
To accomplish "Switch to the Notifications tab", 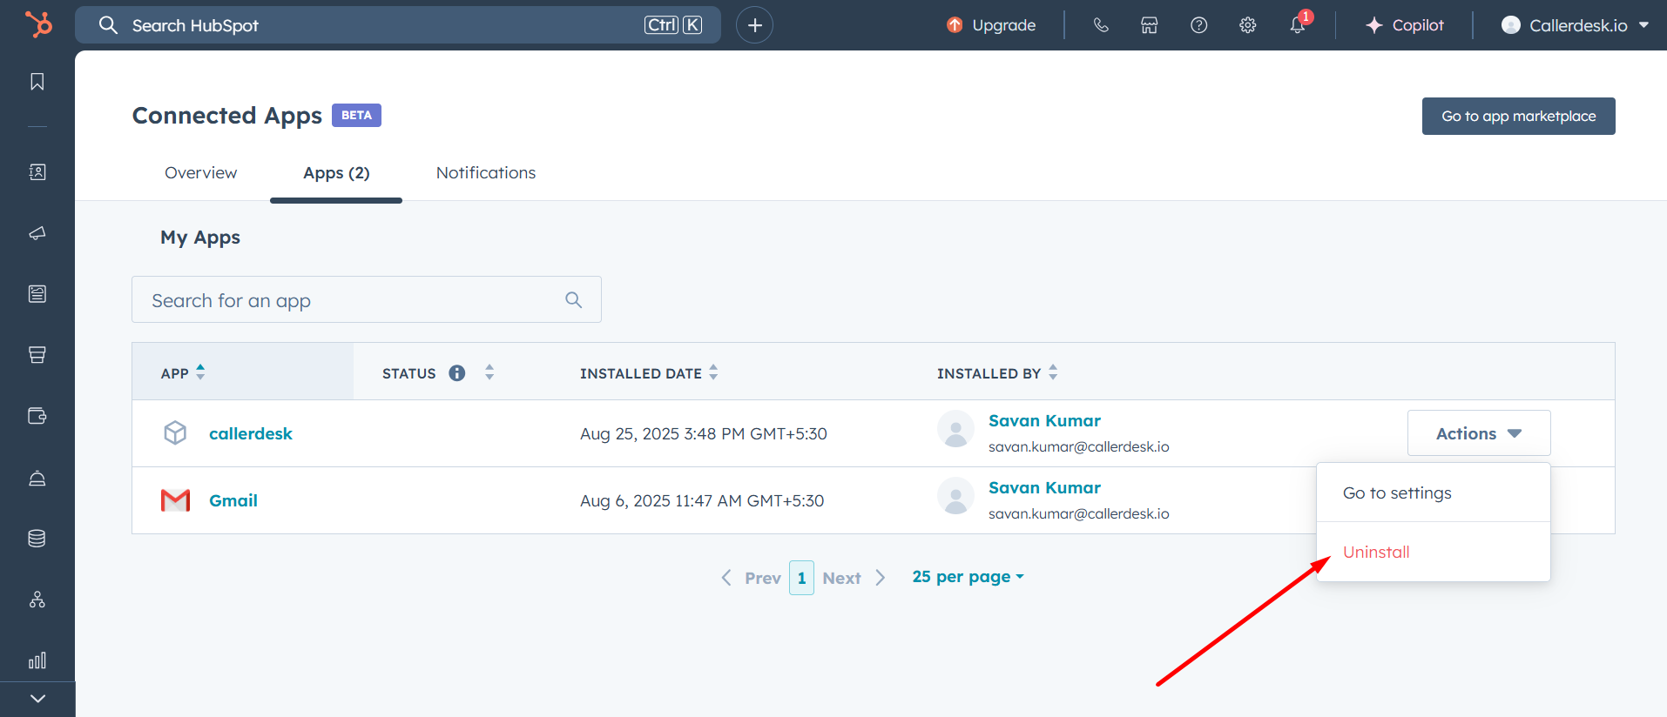I will [x=486, y=172].
